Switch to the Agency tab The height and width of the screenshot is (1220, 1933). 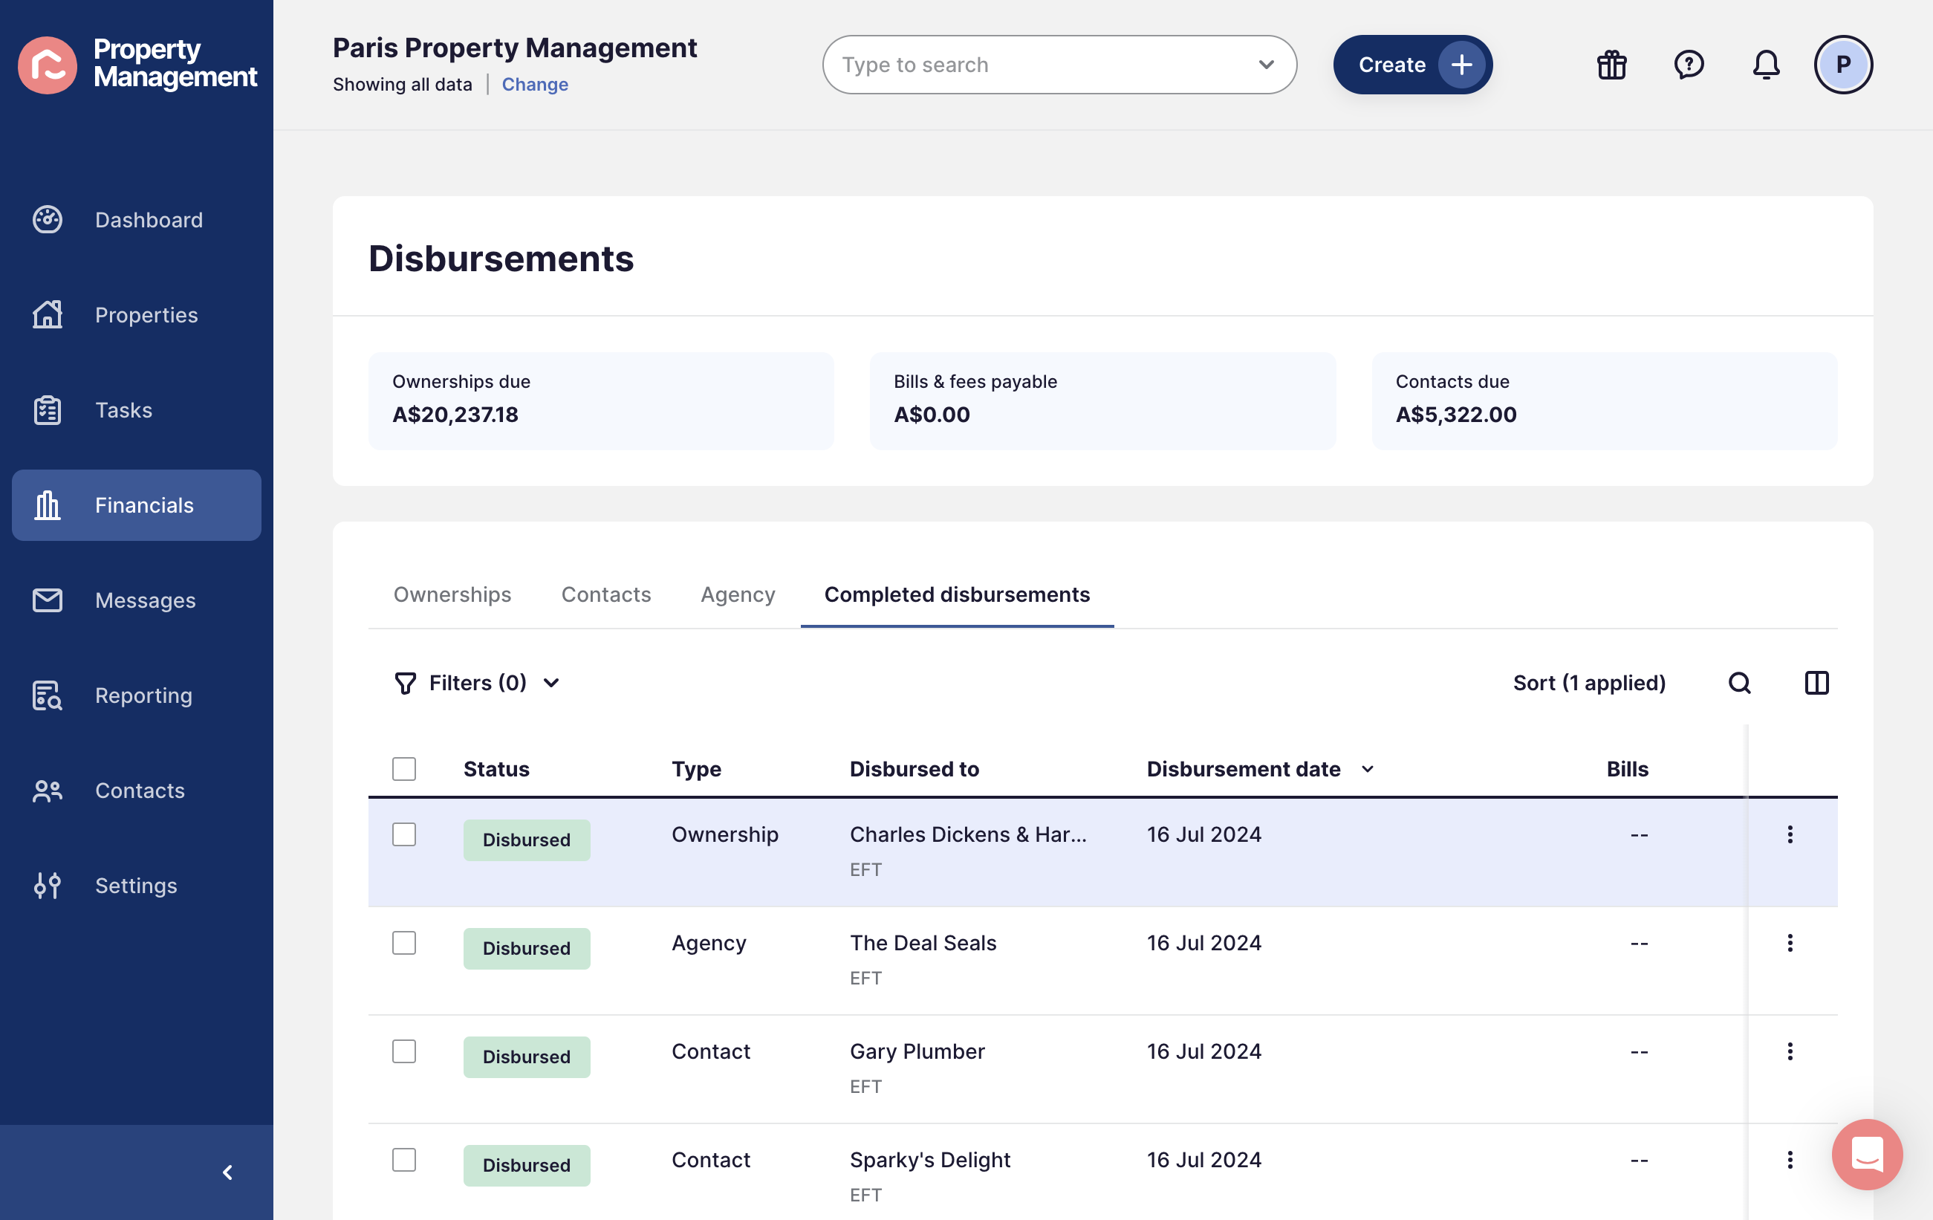click(738, 594)
